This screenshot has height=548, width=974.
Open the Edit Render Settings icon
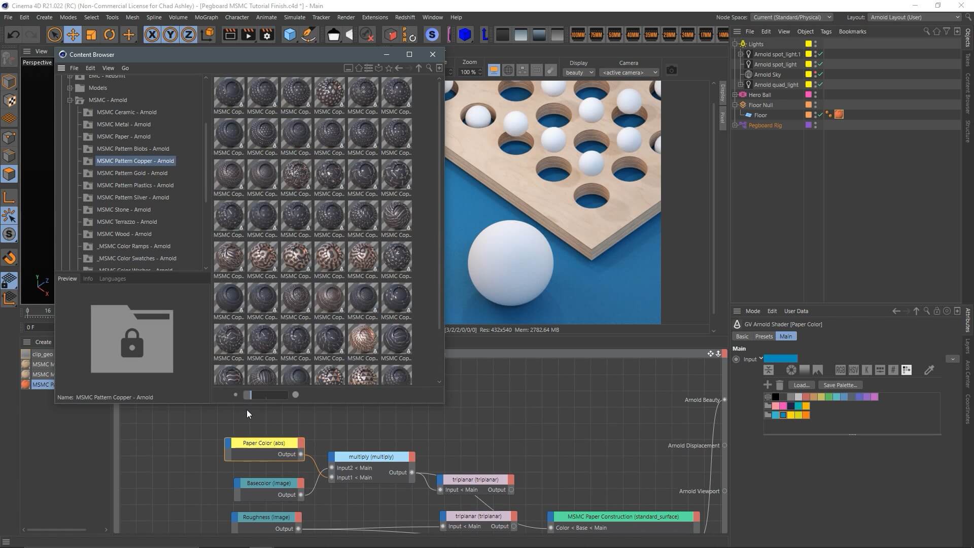click(x=267, y=35)
